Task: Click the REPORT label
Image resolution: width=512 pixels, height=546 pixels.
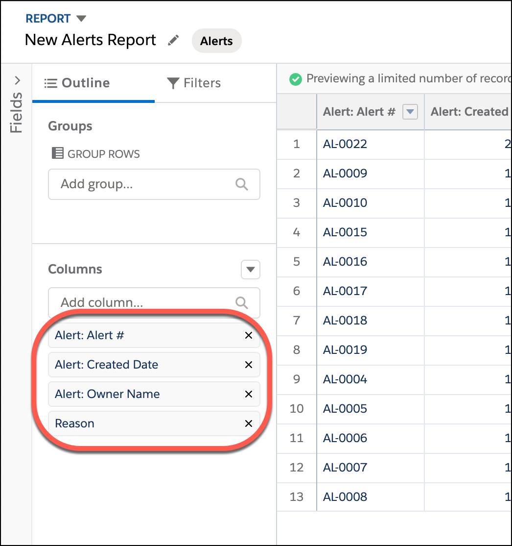Action: coord(48,19)
